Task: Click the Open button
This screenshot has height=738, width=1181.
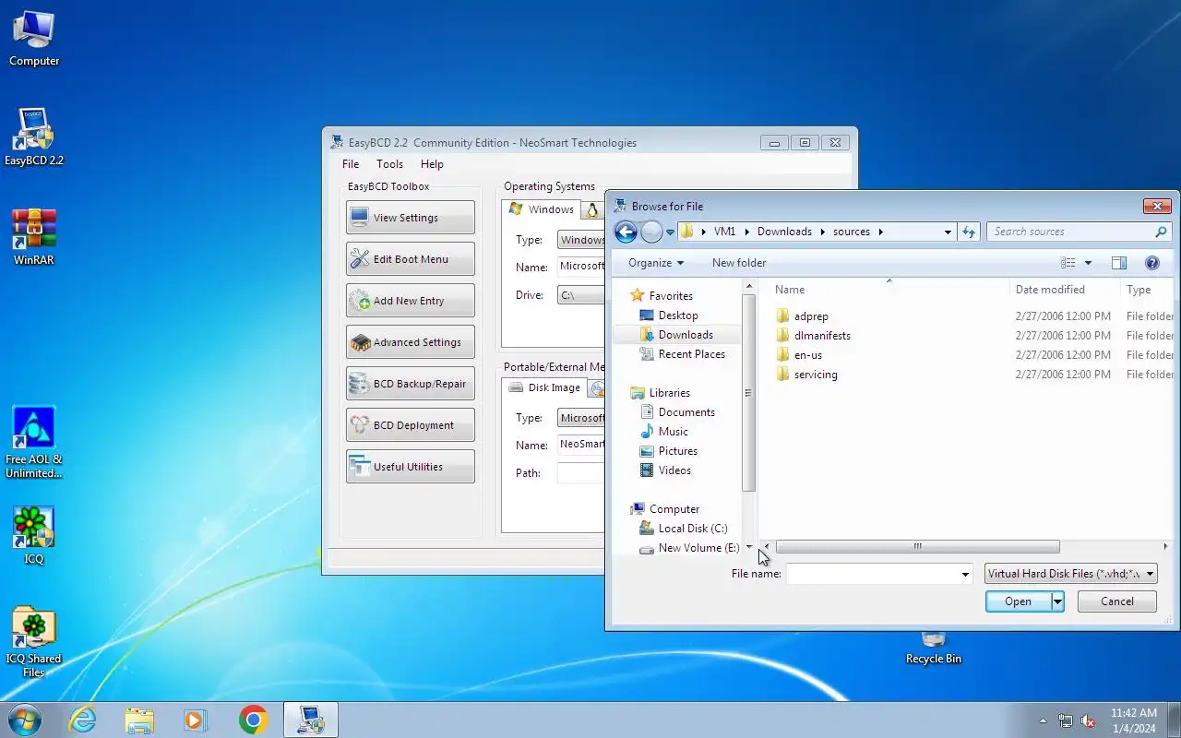Action: point(1018,601)
